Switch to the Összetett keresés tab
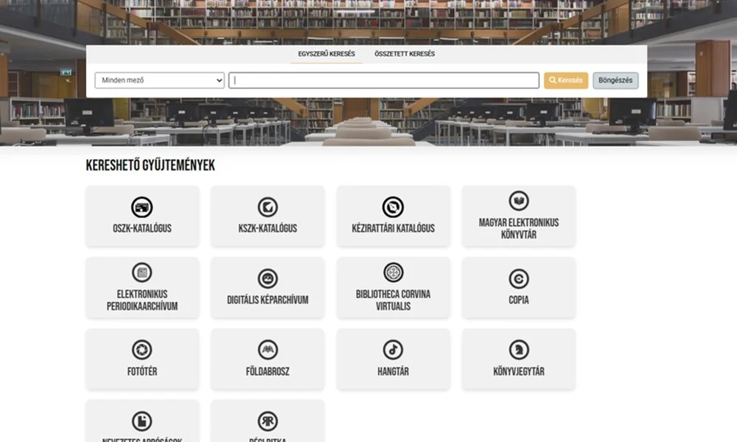Viewport: 737px width, 442px height. click(404, 54)
